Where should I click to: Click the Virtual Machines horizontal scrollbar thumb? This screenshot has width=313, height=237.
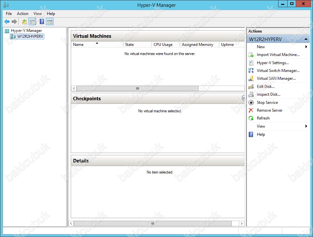pos(138,88)
